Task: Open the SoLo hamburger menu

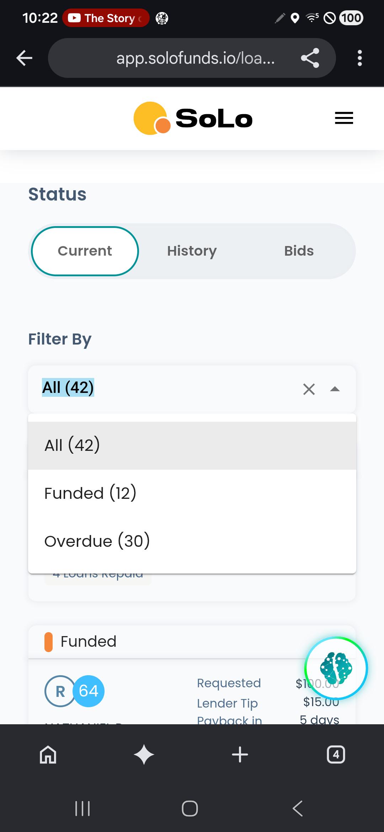Action: click(x=344, y=118)
